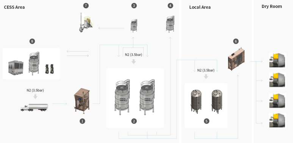Viewport: 293px width, 143px height.
Task: Select the distribution cabinet under marker 6
Action: [237, 59]
